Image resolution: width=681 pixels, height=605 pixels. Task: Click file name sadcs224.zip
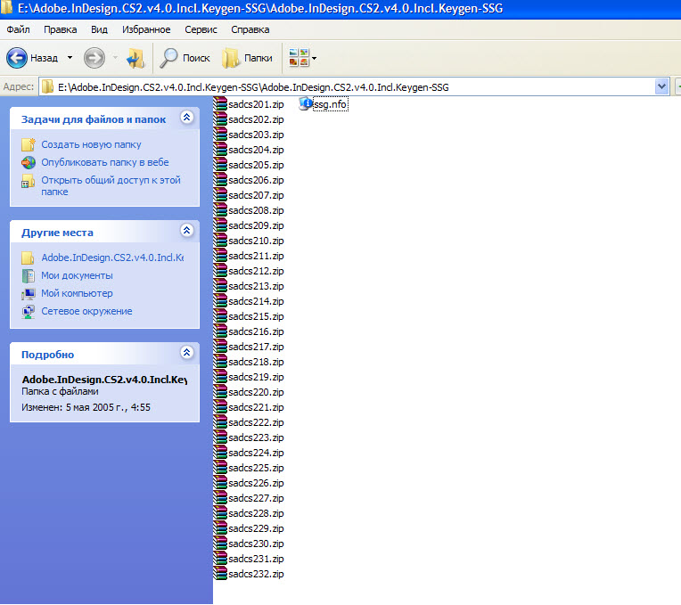256,454
